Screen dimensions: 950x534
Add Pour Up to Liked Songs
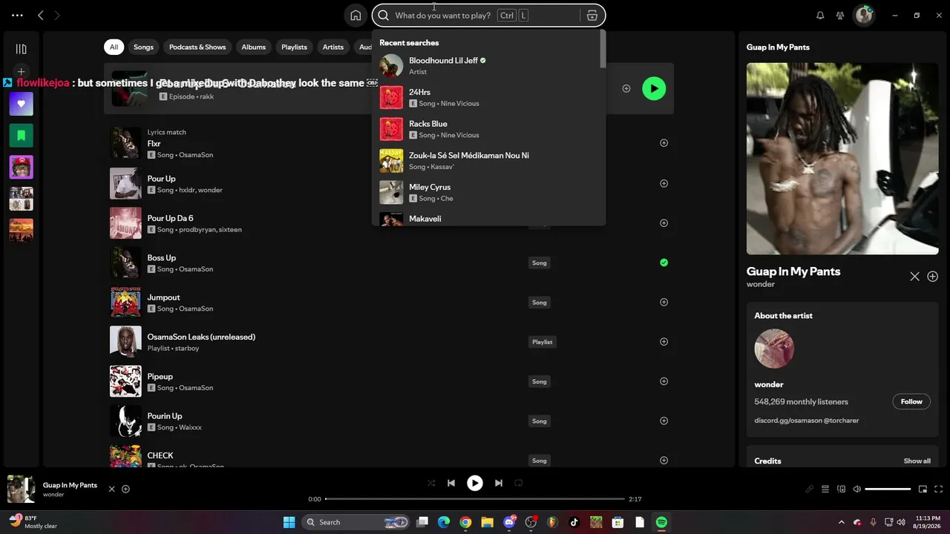click(664, 183)
